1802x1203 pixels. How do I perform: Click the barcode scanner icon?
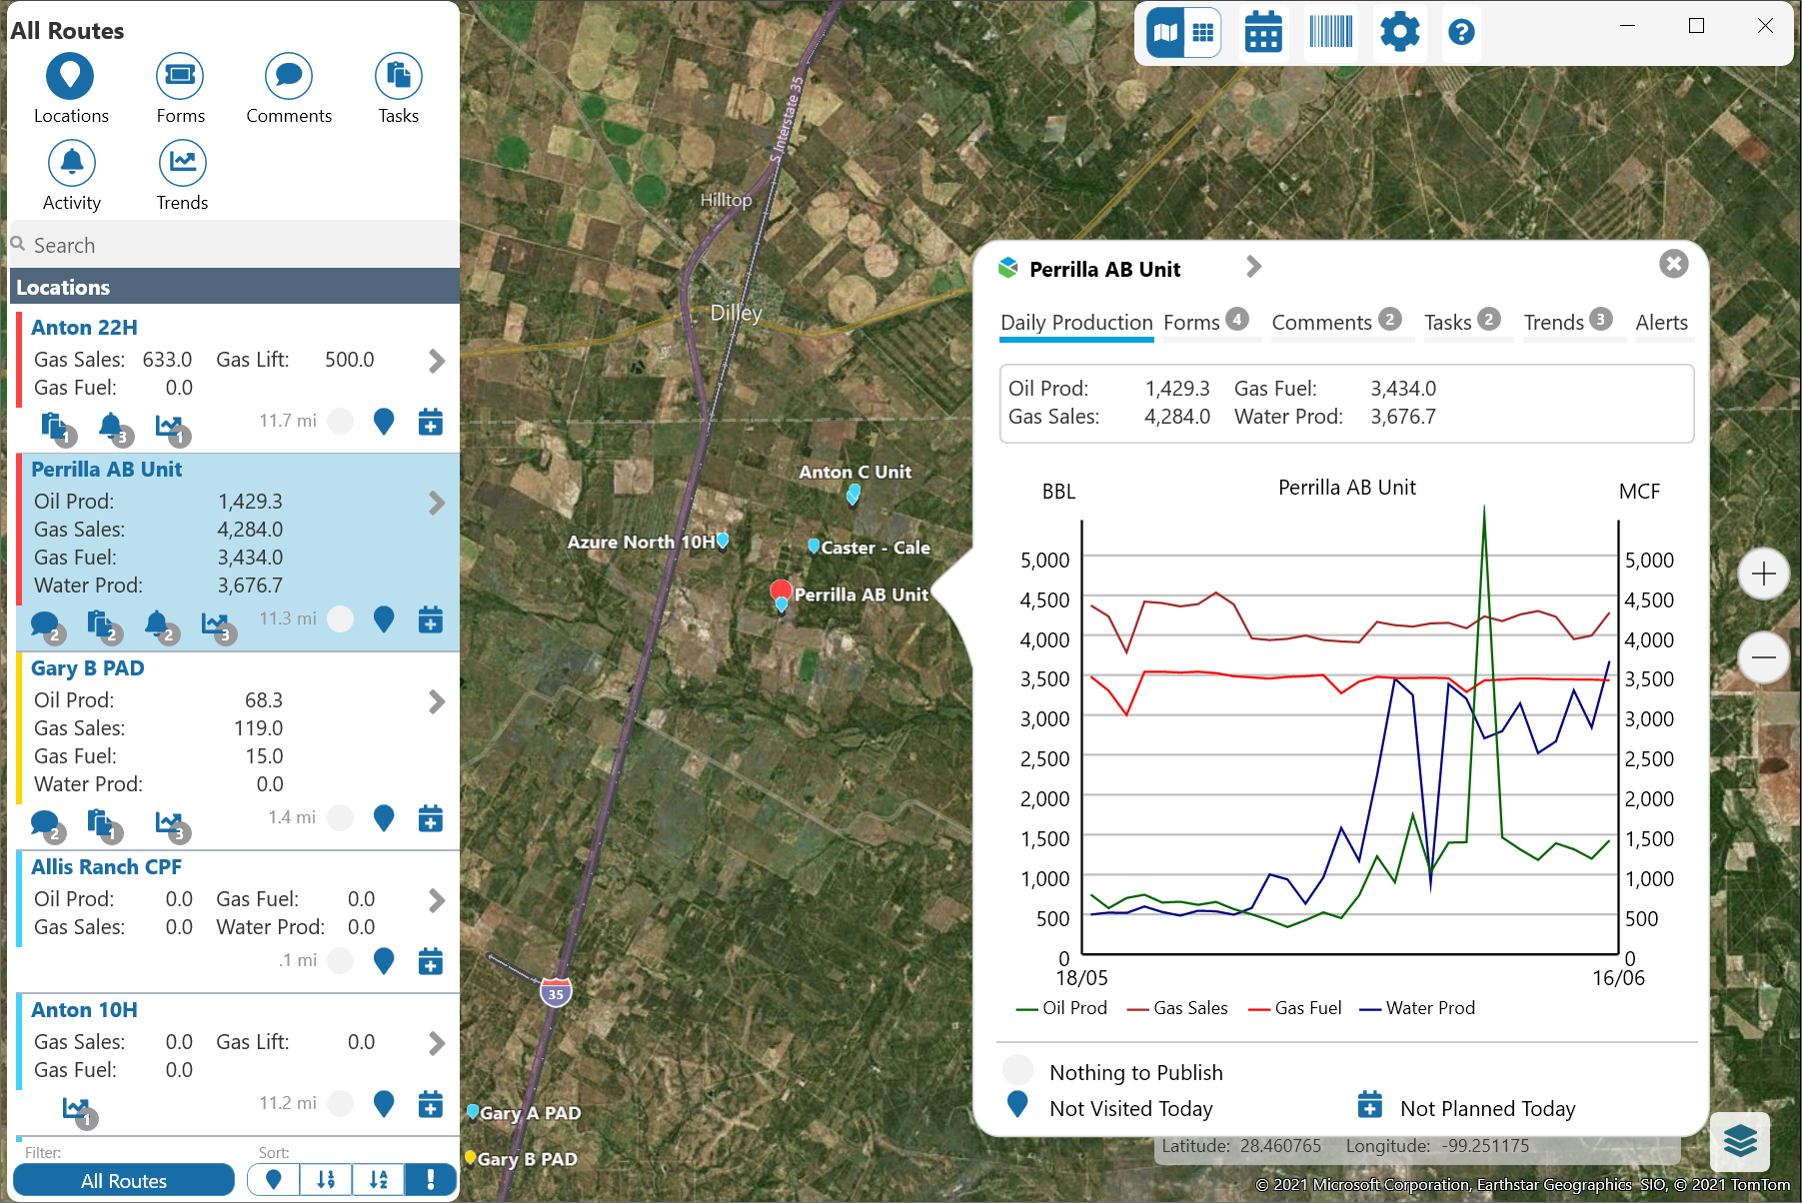[x=1331, y=33]
